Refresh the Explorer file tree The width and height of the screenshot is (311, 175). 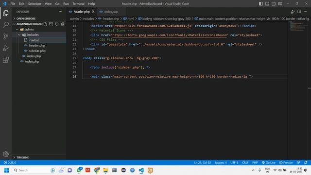[x=57, y=24]
